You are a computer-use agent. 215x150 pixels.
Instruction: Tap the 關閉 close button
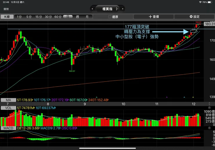tap(6, 9)
